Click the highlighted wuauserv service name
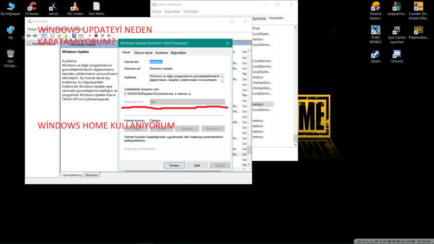This screenshot has height=244, width=434. [x=156, y=62]
